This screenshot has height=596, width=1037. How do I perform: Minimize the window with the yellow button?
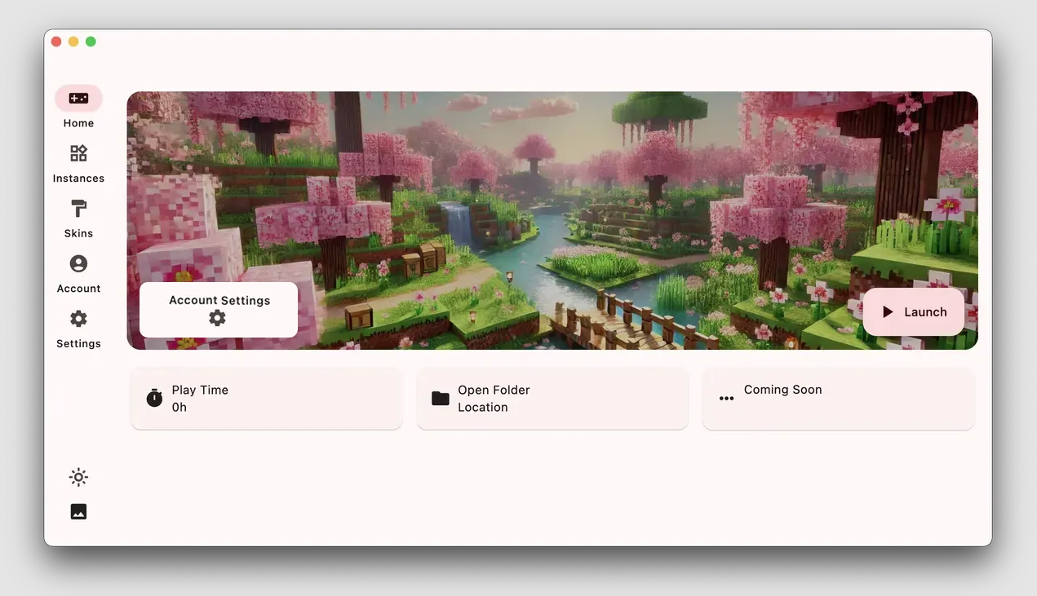pos(73,42)
